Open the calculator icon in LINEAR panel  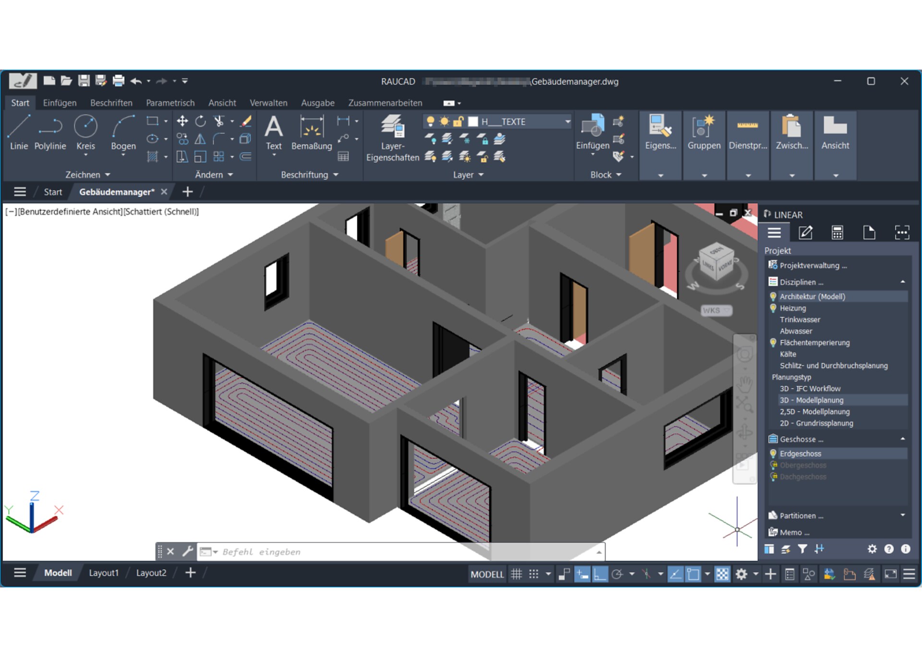(x=837, y=233)
